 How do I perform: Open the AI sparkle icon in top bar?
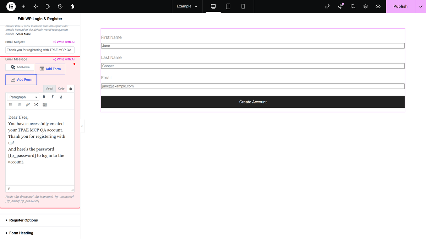pos(35,6)
